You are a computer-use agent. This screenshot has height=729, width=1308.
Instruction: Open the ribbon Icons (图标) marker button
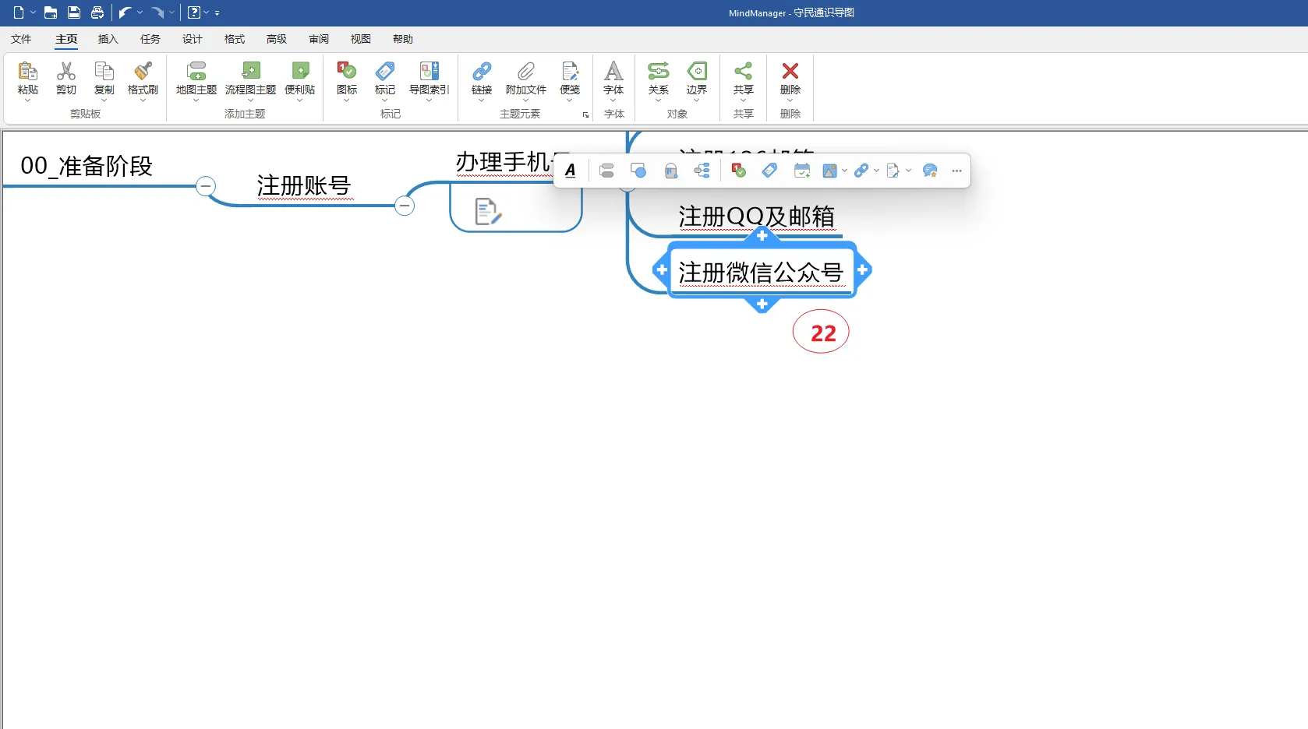pyautogui.click(x=347, y=72)
